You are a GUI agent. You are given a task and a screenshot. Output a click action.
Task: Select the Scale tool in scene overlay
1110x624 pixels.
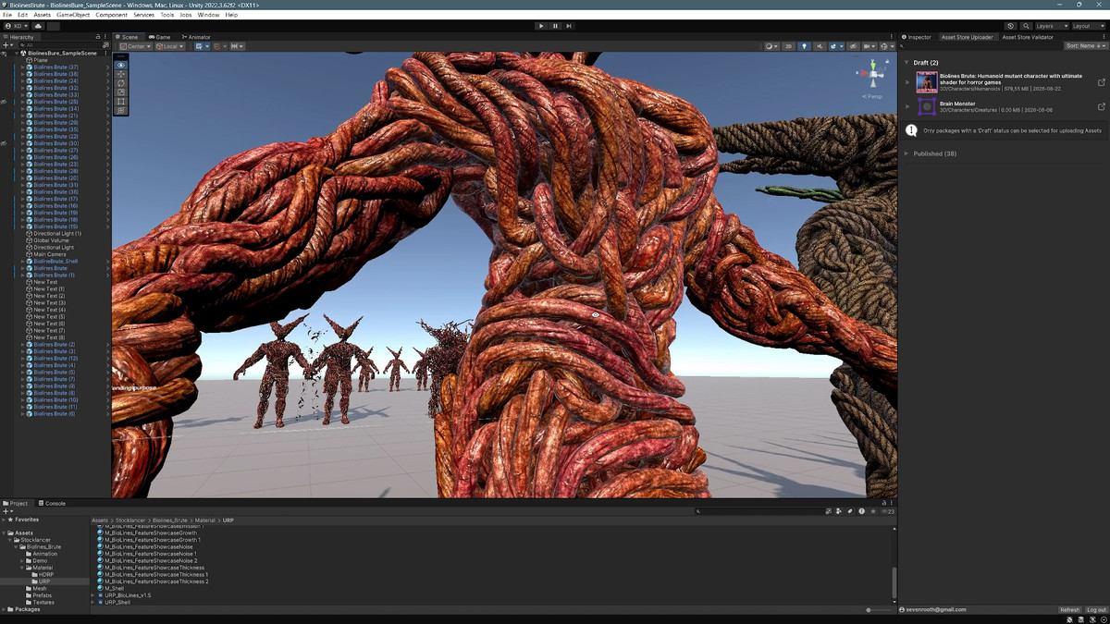coord(121,92)
